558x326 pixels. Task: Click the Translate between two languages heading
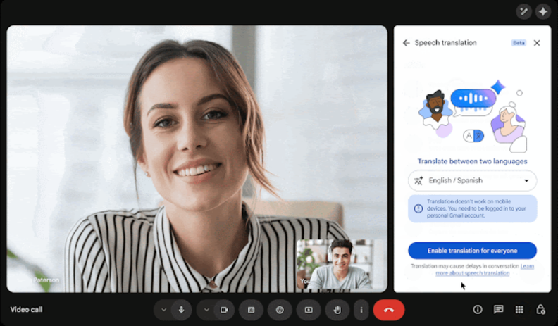pos(472,161)
